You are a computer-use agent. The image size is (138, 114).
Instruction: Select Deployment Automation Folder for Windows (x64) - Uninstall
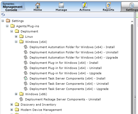coord(74,52)
